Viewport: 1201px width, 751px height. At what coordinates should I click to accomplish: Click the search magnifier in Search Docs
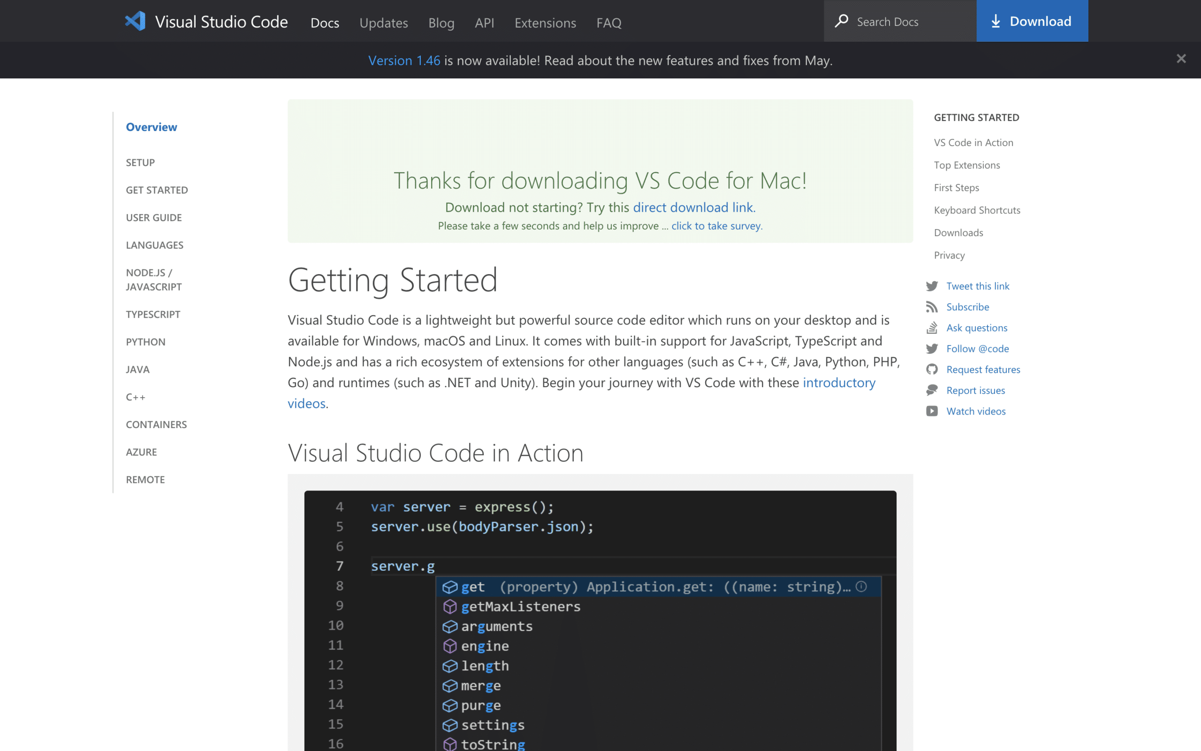(842, 22)
